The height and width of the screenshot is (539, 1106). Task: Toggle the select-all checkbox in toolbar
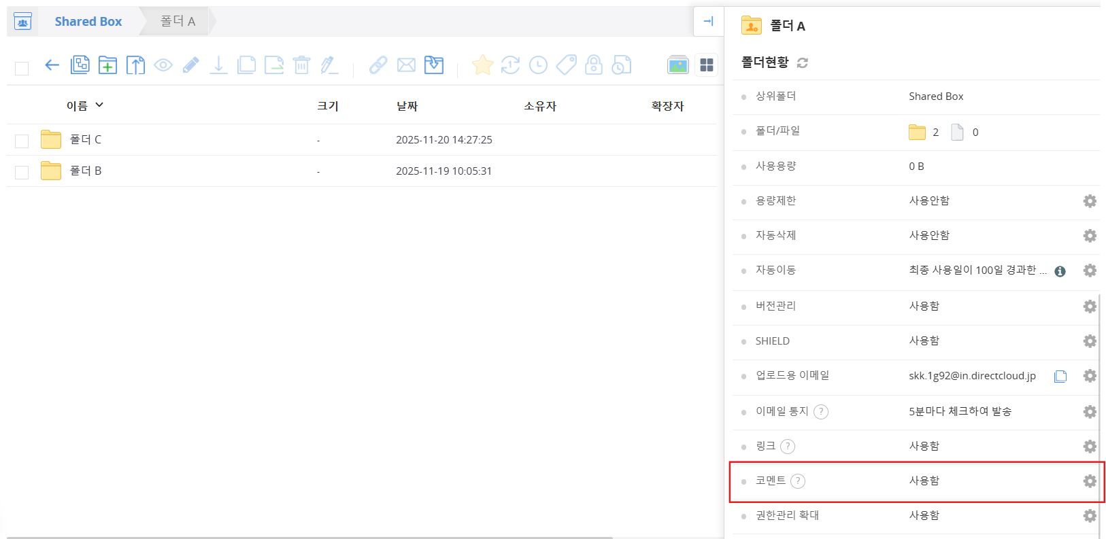[22, 68]
